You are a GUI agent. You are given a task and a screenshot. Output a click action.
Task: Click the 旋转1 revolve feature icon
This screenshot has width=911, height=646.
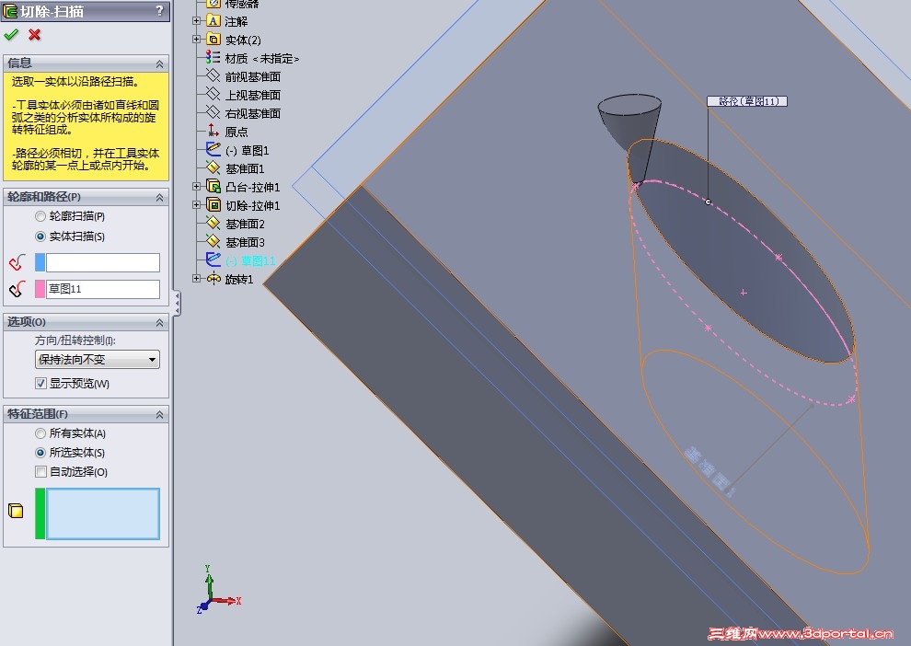[x=213, y=279]
